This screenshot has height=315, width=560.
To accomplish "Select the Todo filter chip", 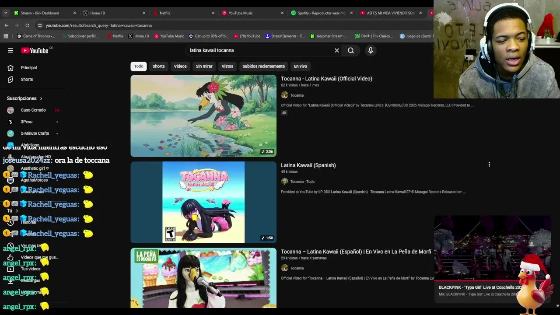I will (x=139, y=66).
